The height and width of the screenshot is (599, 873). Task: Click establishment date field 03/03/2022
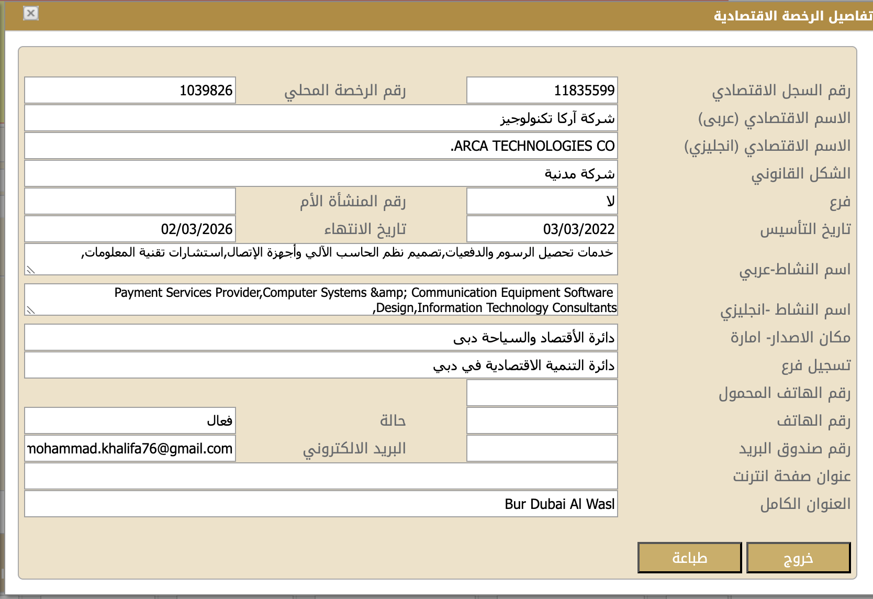[542, 229]
